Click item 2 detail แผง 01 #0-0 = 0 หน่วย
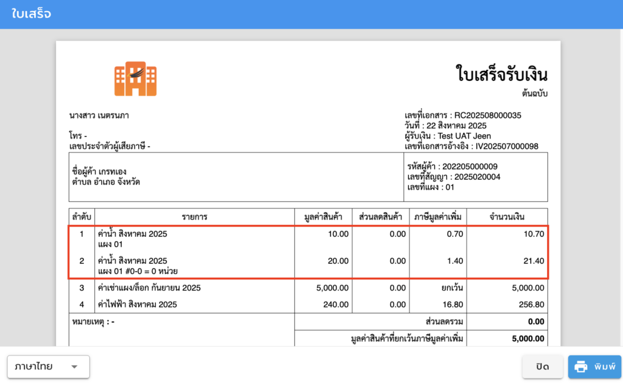This screenshot has height=387, width=623. point(138,272)
